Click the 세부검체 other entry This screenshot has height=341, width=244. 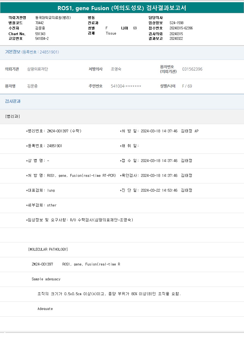point(52,205)
